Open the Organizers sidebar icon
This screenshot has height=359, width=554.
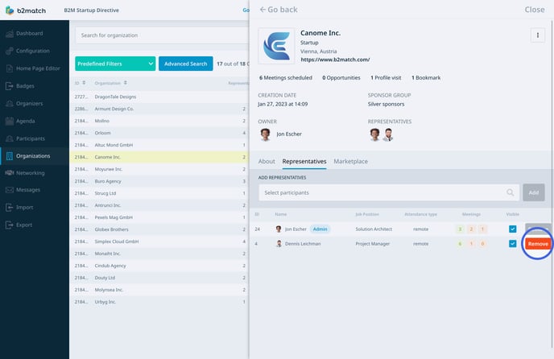(10, 104)
